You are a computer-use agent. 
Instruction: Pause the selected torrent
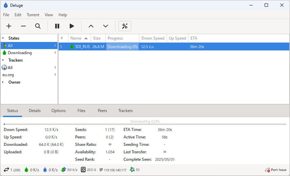(x=57, y=26)
